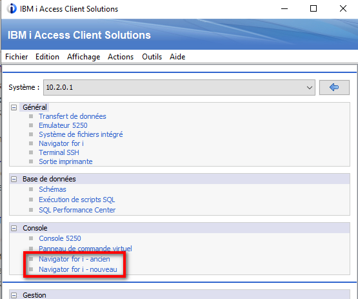Open the Affichage menu
This screenshot has height=299, width=358.
coord(84,57)
